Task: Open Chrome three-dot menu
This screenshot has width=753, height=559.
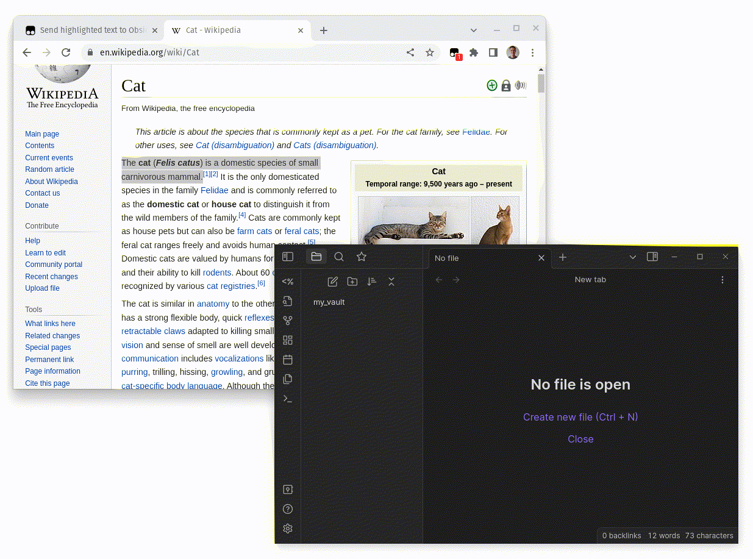Action: point(532,52)
